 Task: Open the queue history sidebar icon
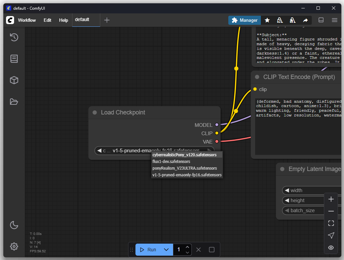pos(14,37)
